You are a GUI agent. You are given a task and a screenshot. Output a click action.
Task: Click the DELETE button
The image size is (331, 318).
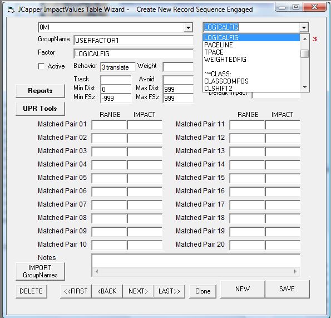tap(31, 291)
